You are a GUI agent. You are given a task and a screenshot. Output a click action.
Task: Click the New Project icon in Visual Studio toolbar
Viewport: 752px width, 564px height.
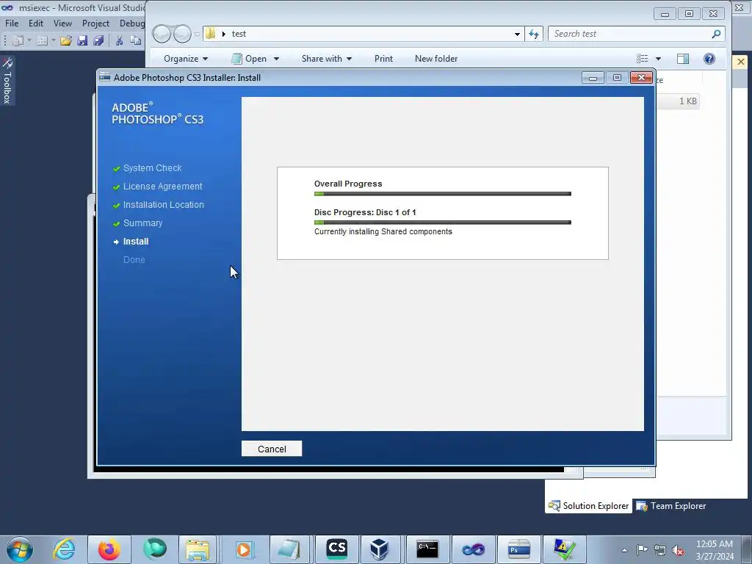(x=18, y=41)
